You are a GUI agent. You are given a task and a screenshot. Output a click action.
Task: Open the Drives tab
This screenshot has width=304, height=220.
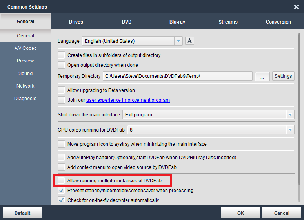[76, 22]
